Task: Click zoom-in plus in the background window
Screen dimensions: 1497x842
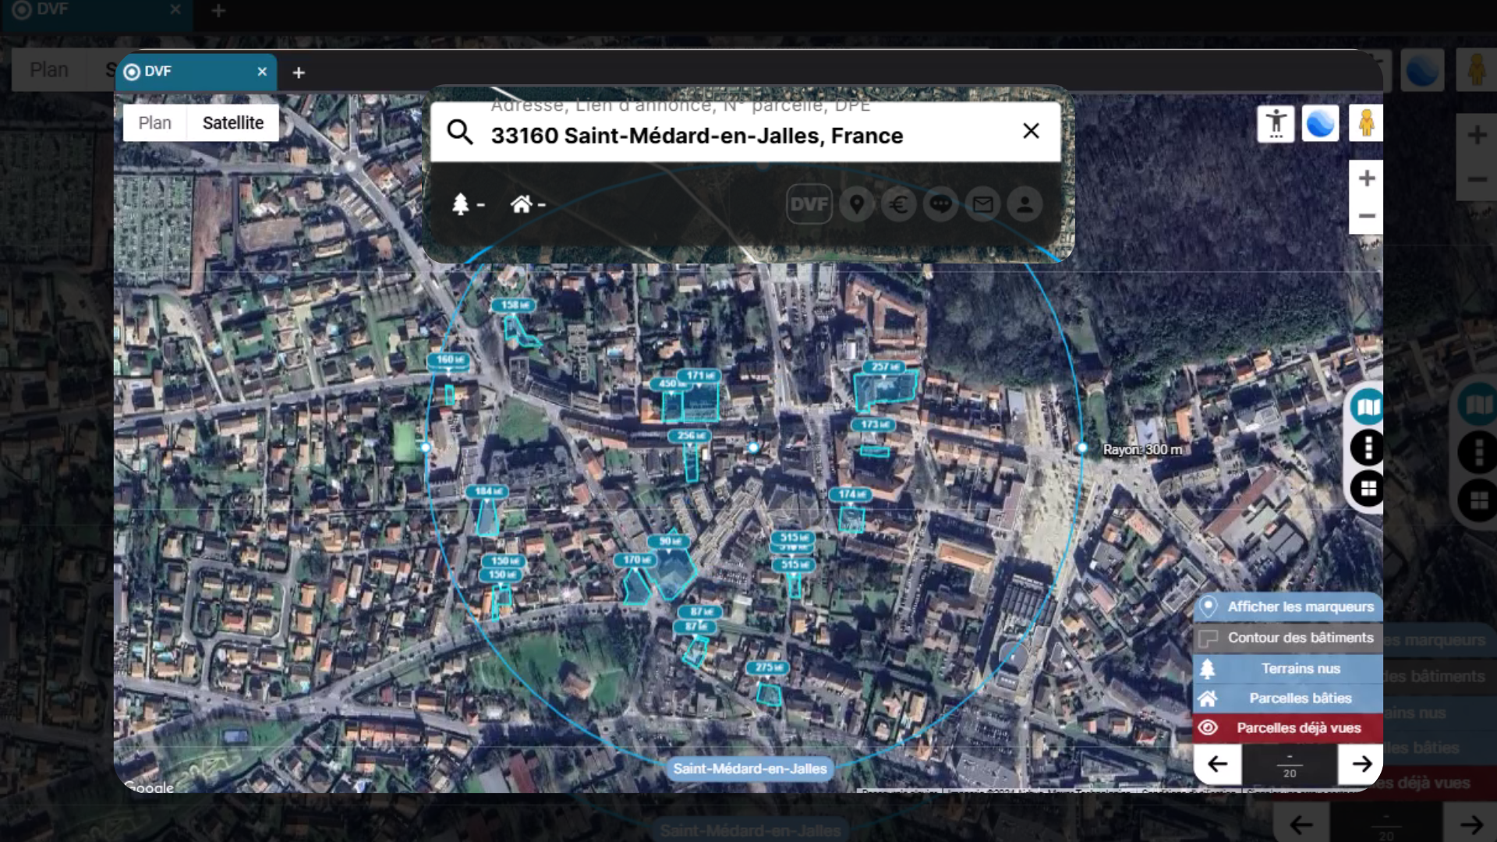Action: 1477,135
